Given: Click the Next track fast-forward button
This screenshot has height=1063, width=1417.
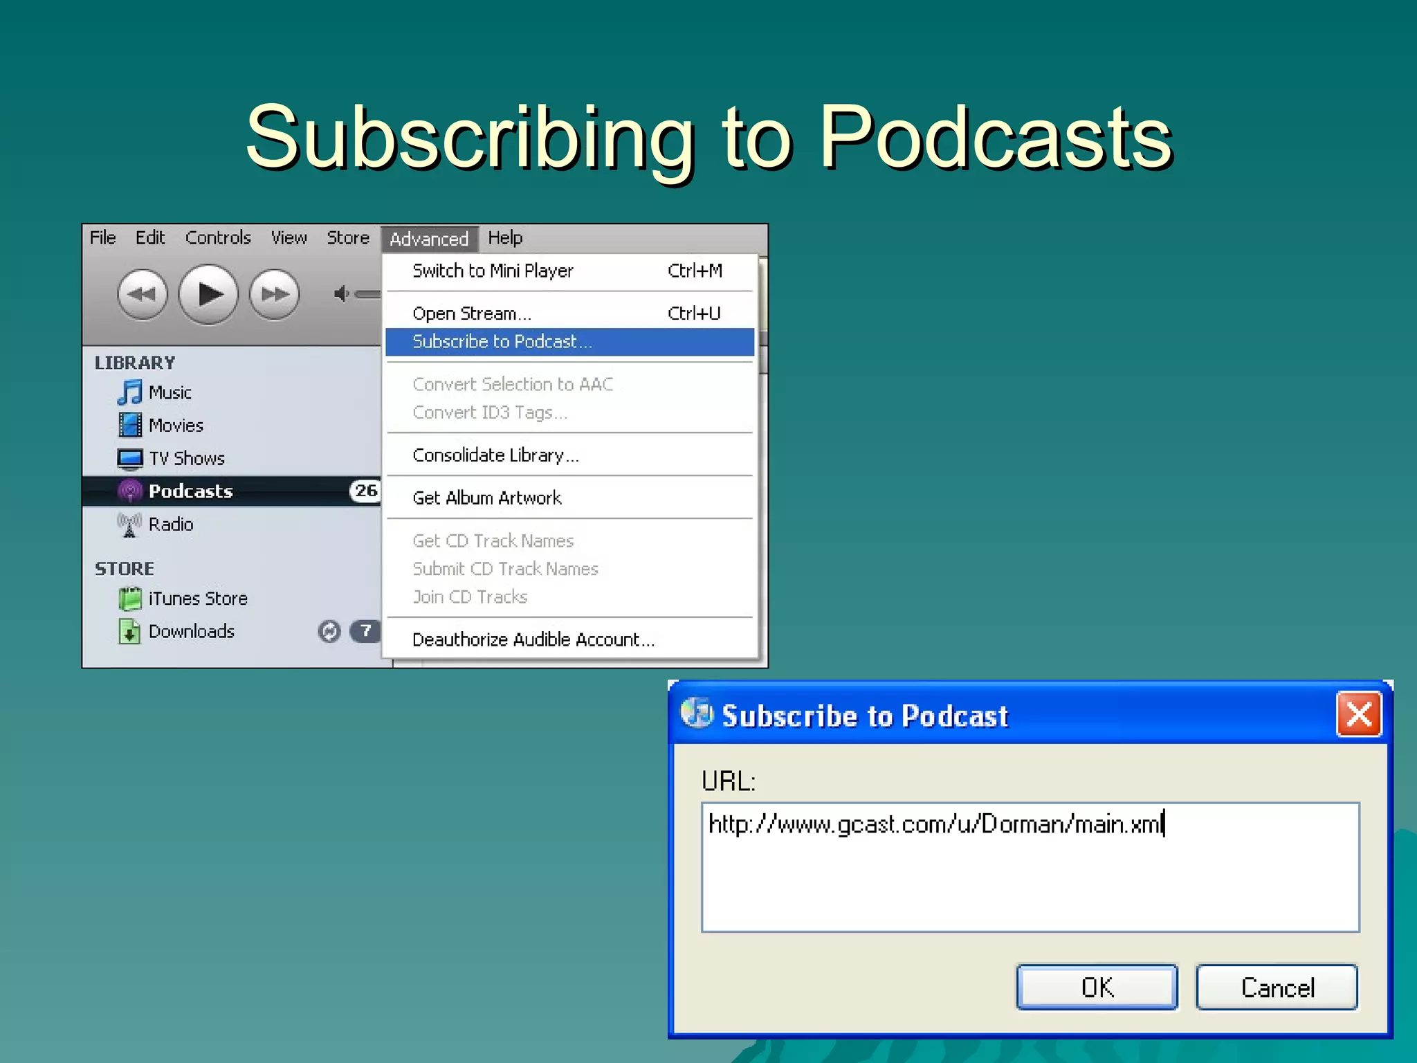Looking at the screenshot, I should click(x=275, y=294).
